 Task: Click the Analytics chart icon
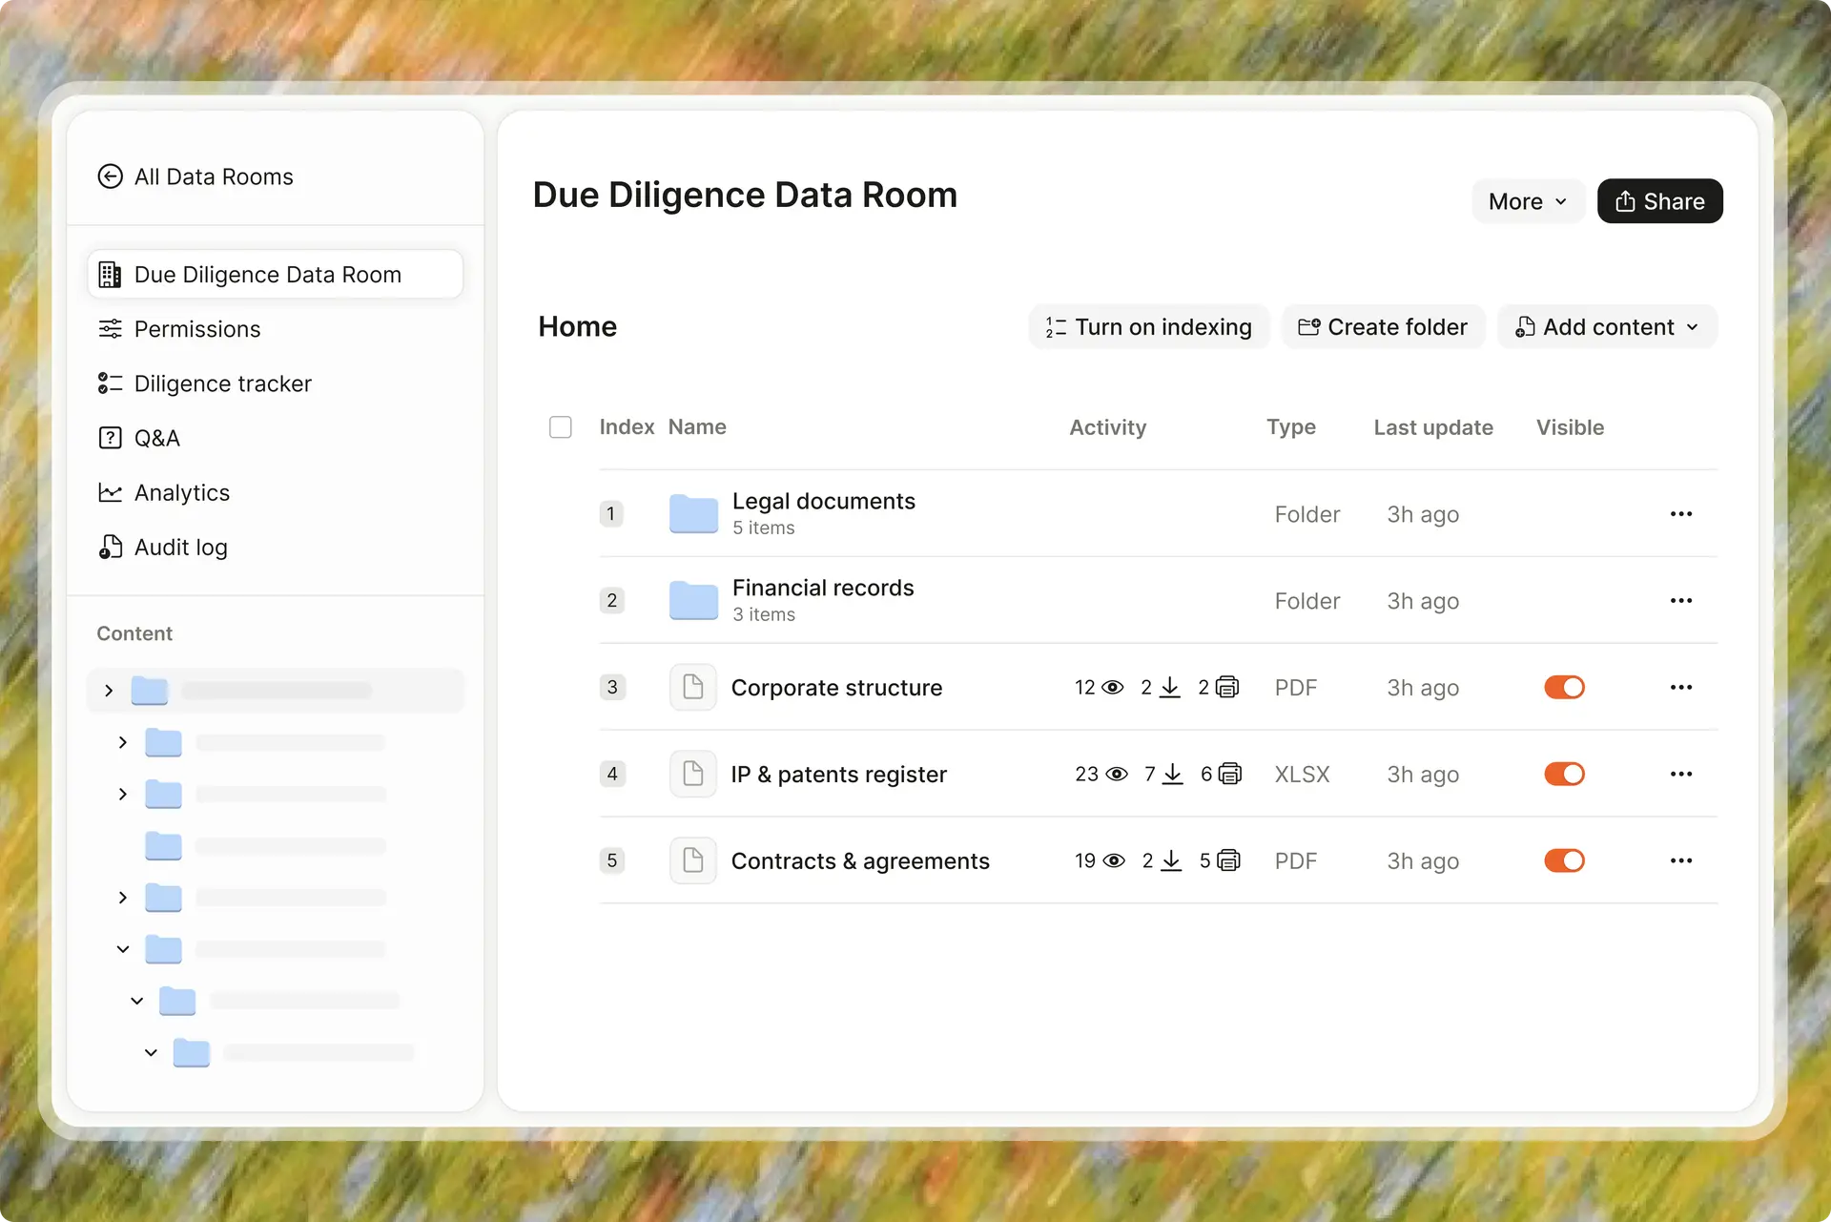111,492
